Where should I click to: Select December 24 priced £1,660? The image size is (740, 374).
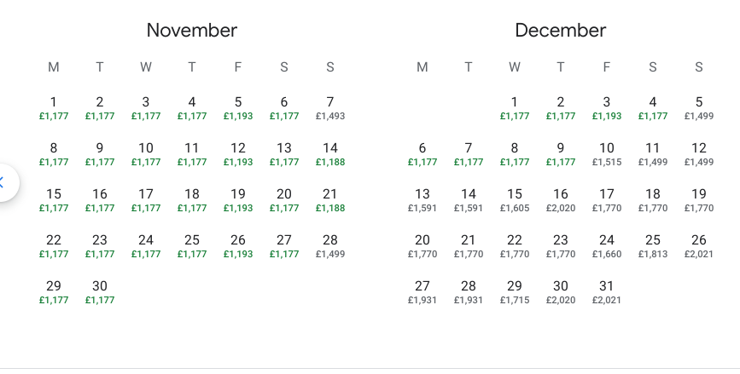pyautogui.click(x=607, y=246)
